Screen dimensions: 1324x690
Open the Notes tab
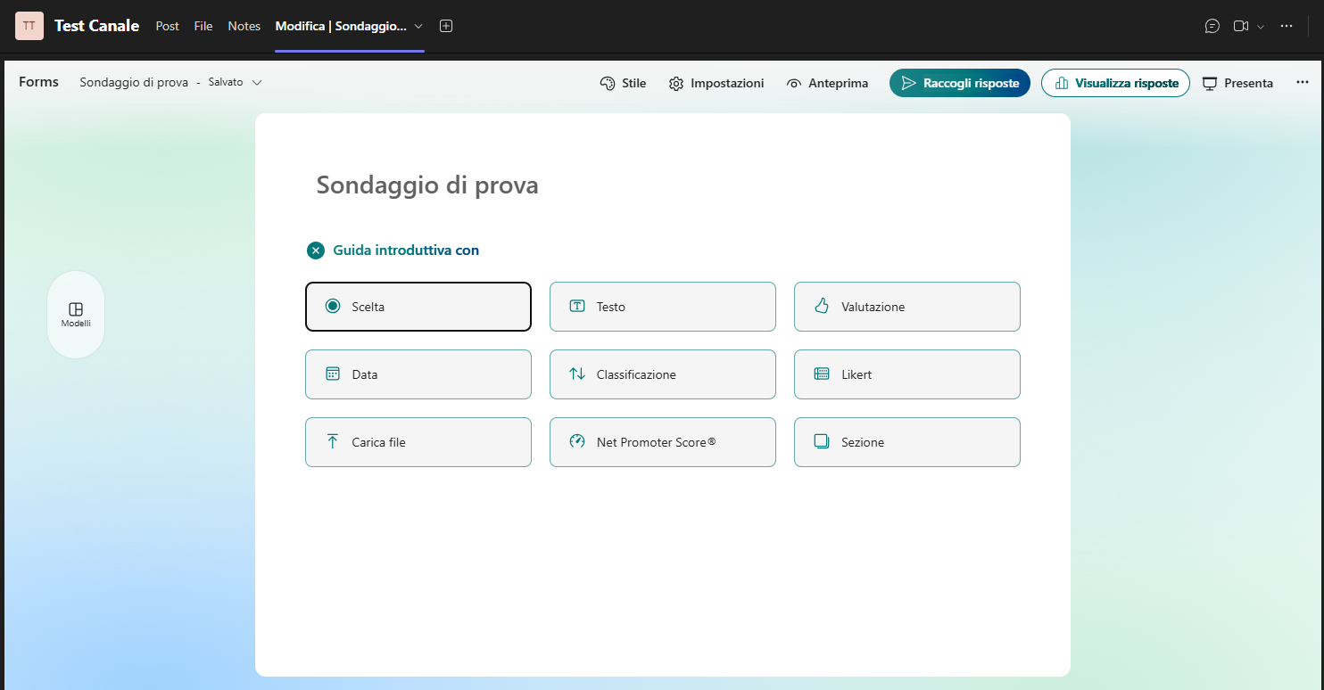244,26
